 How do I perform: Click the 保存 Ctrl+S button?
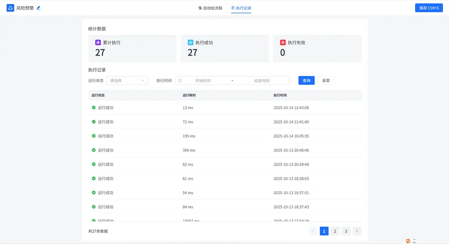(429, 8)
